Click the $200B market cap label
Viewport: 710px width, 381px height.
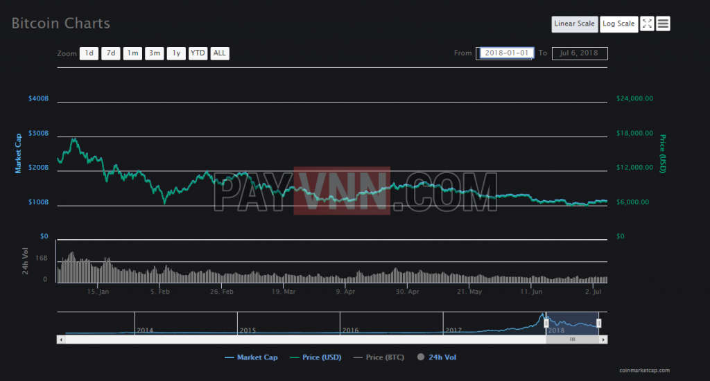(39, 168)
